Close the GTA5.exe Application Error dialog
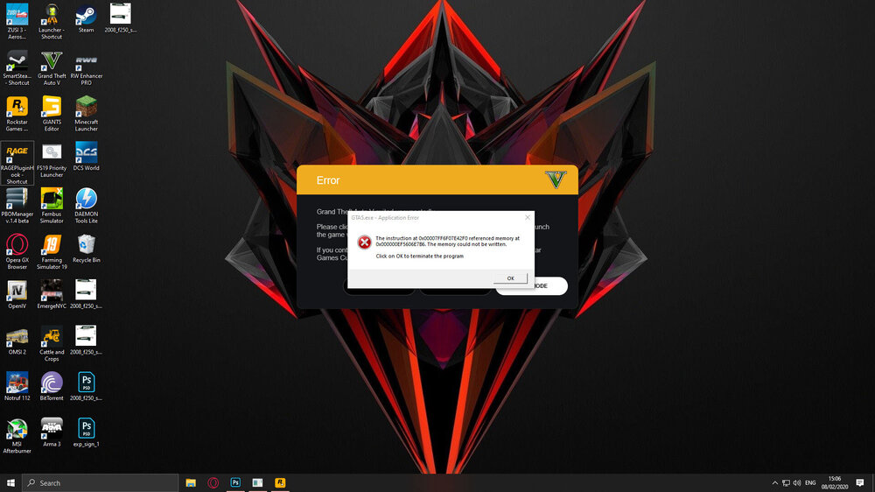Screen dimensions: 875x492 pyautogui.click(x=528, y=217)
